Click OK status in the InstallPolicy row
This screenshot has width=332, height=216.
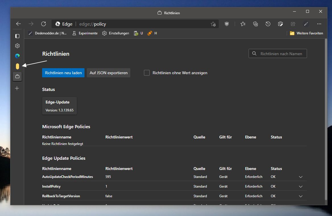pyautogui.click(x=273, y=186)
